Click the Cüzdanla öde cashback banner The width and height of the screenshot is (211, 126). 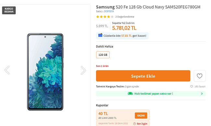coord(122,36)
